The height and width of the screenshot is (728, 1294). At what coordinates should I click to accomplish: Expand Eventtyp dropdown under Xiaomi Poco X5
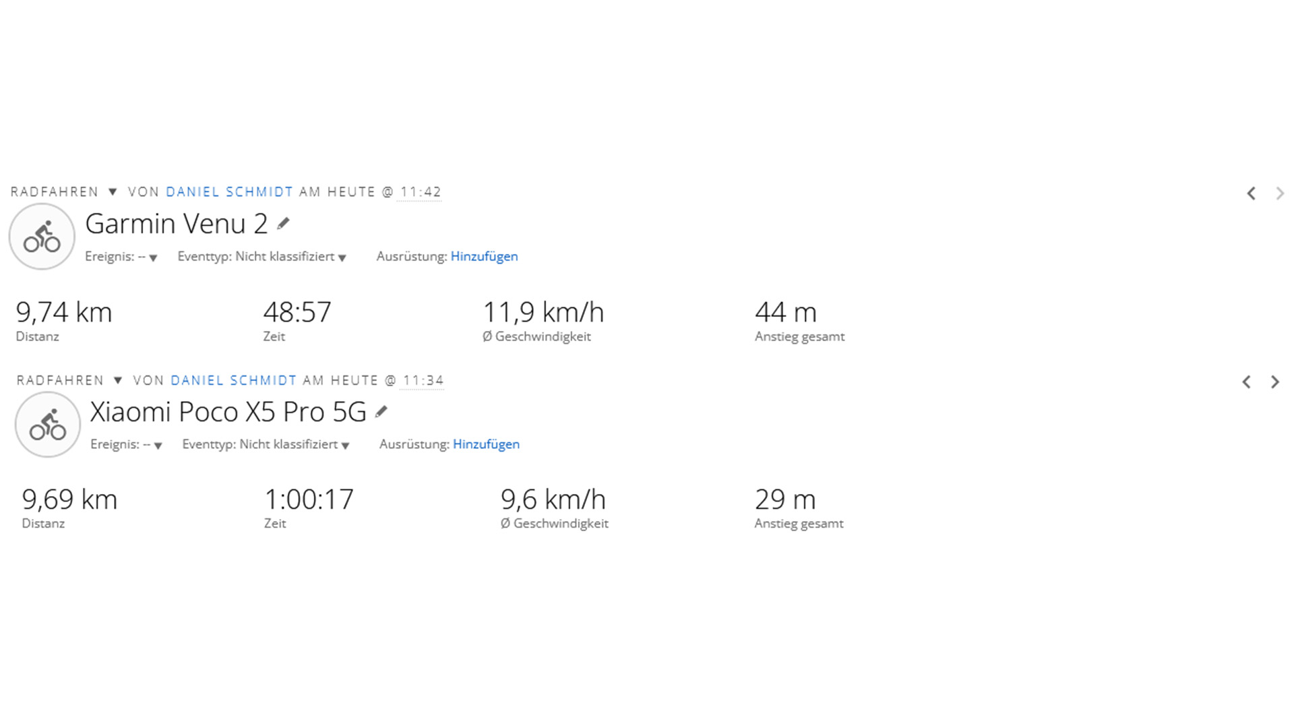coord(345,445)
